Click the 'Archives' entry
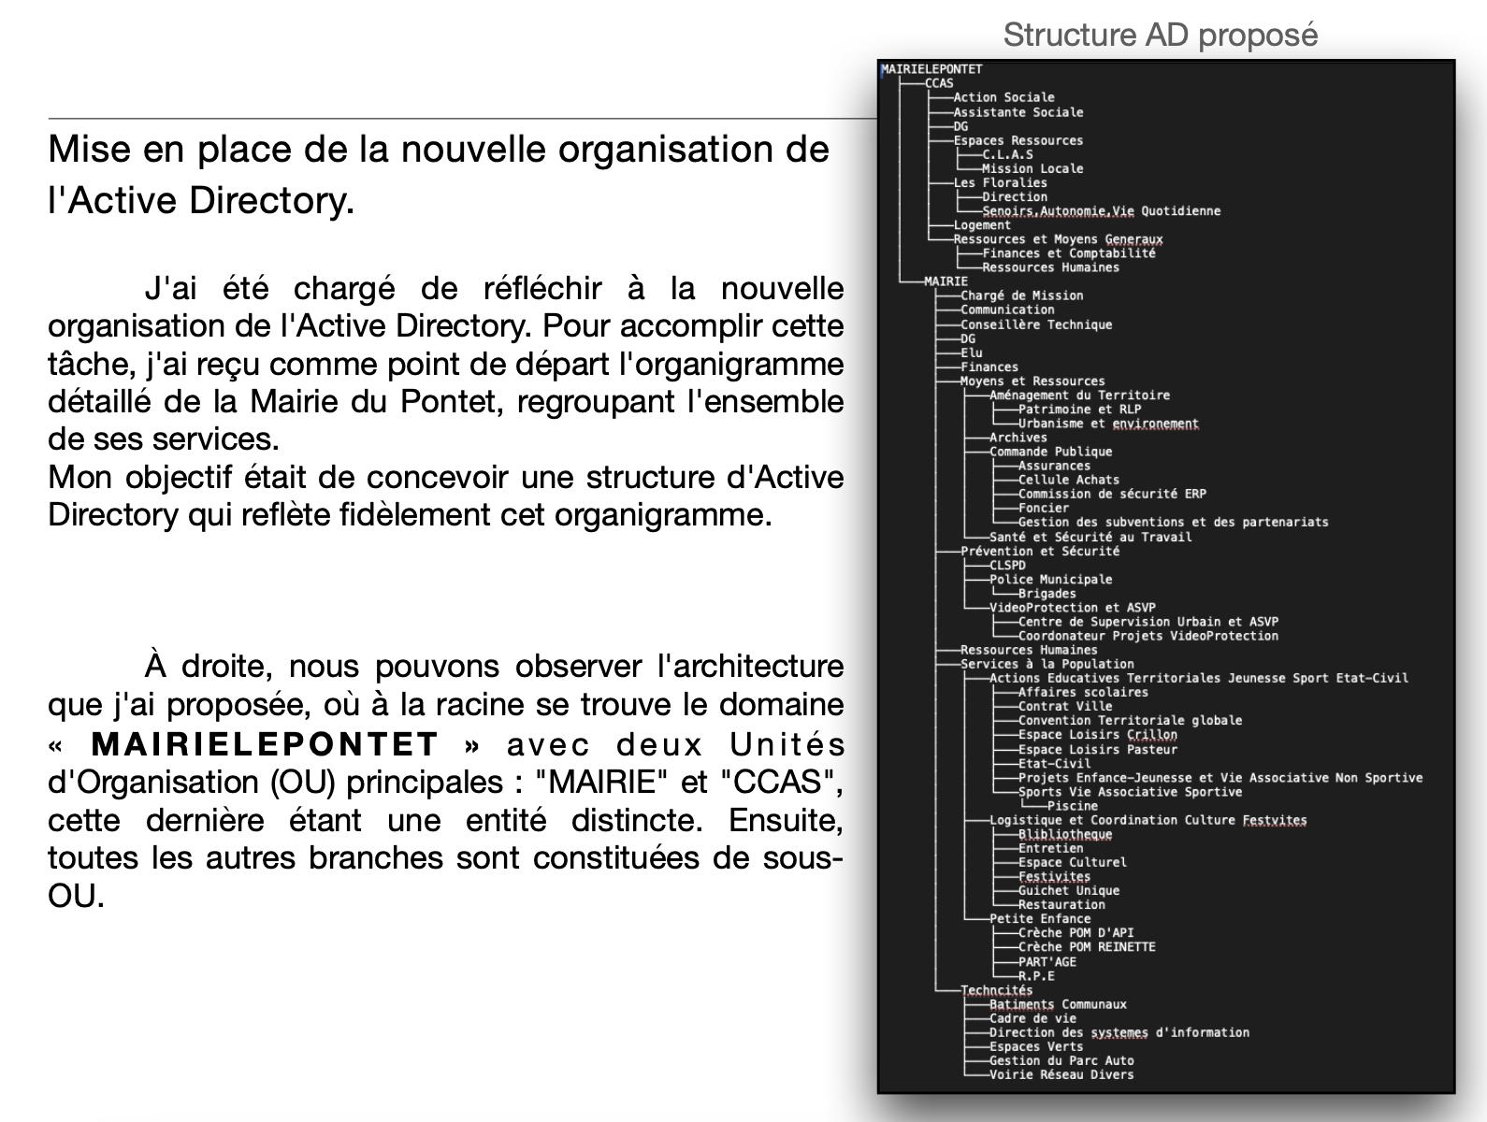1487x1122 pixels. click(1018, 438)
